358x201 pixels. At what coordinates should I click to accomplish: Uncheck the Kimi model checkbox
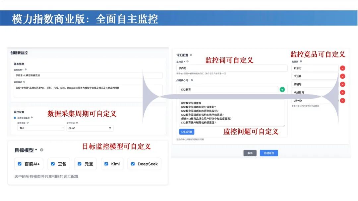(x=106, y=164)
